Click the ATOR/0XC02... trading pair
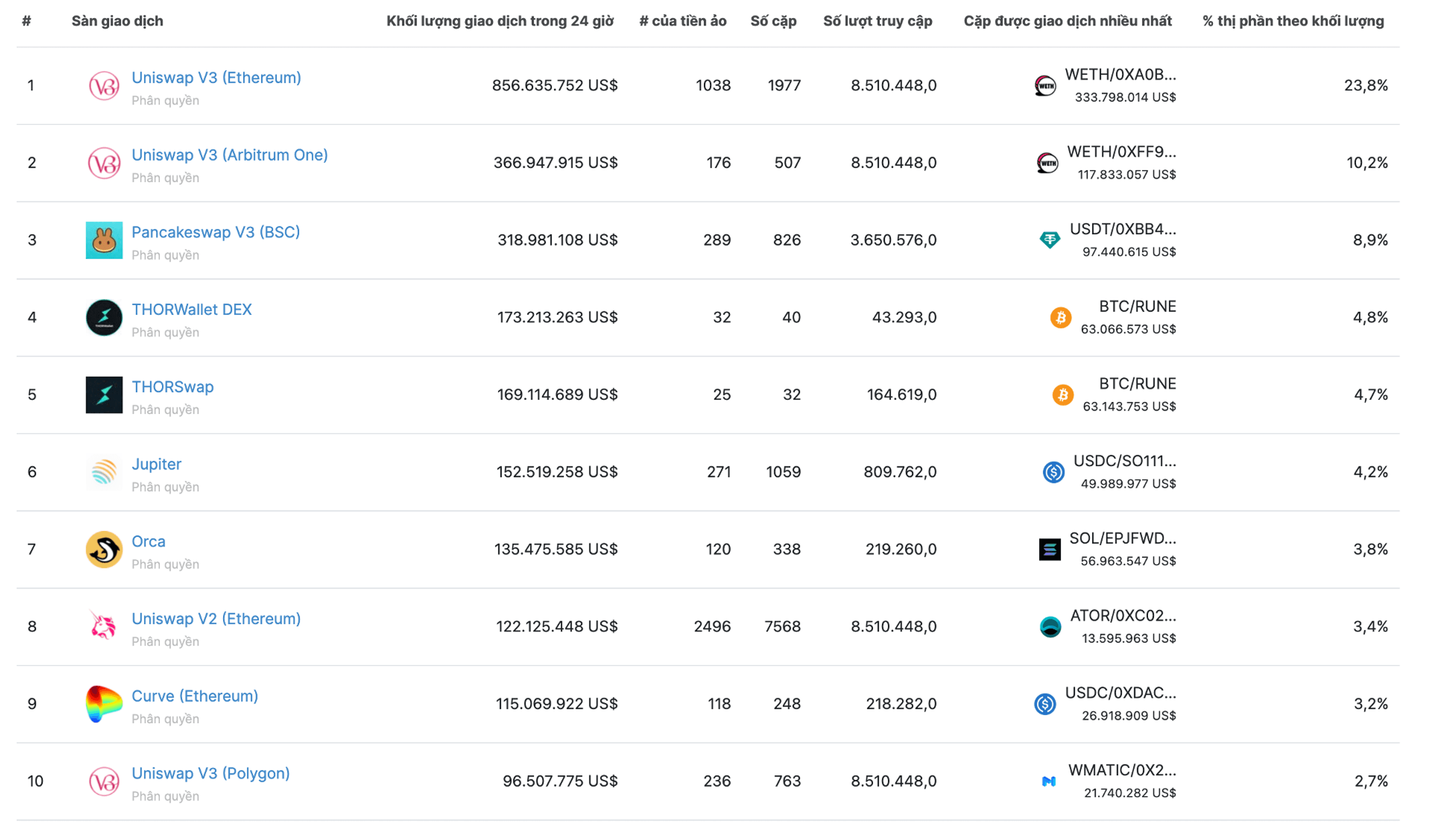This screenshot has width=1431, height=834. click(x=1124, y=615)
